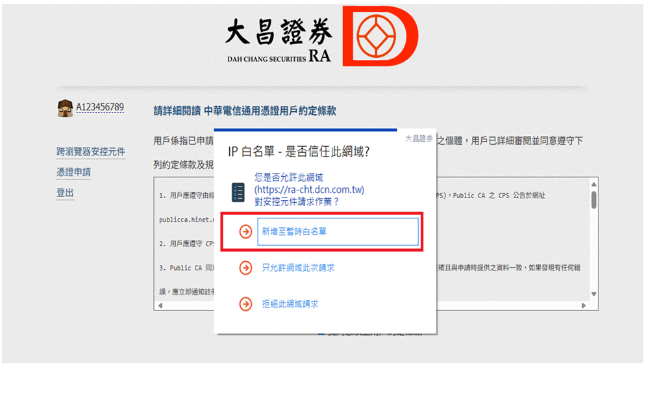Viewport: 646px width, 412px height.
Task: Click the terms box scroll up arrow
Action: click(x=593, y=184)
